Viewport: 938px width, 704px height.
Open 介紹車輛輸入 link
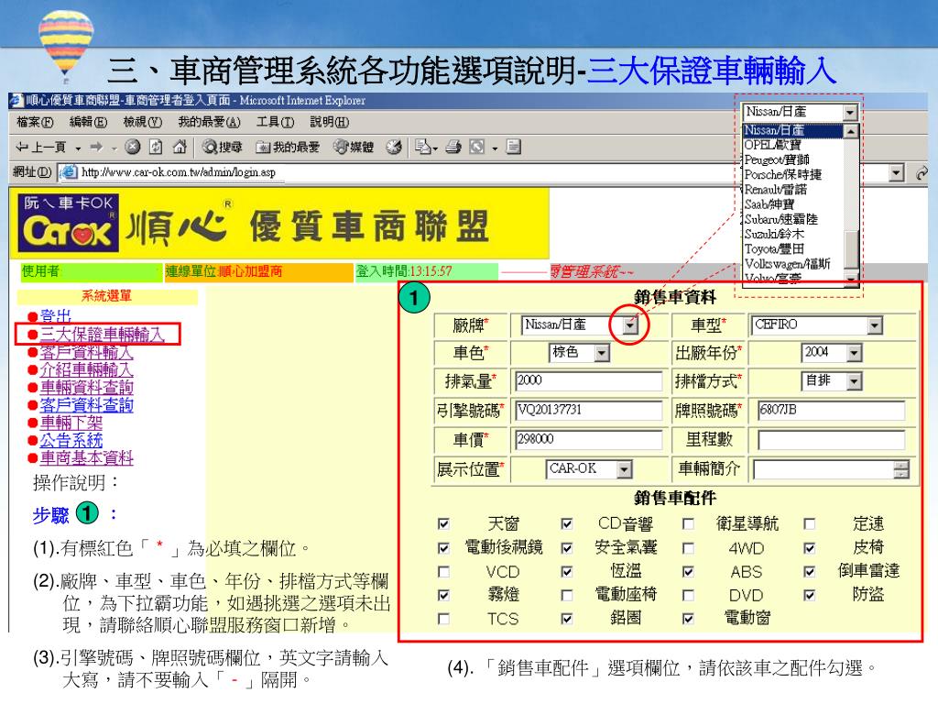pyautogui.click(x=86, y=369)
